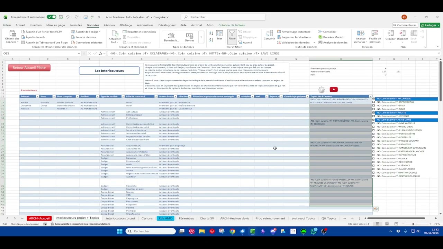Open the Formules ribbon tab

[x=75, y=25]
